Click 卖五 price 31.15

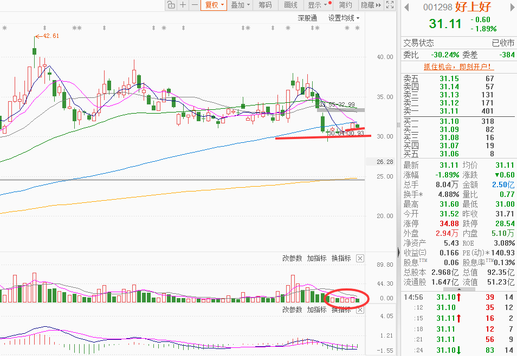point(449,78)
